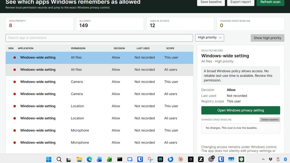Viewport: 290px width, 163px height.
Task: Focus the Search app or permission field
Action: click(99, 38)
